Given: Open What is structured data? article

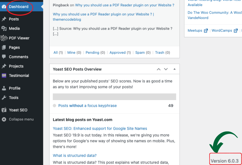Looking at the screenshot, I should point(75,155).
